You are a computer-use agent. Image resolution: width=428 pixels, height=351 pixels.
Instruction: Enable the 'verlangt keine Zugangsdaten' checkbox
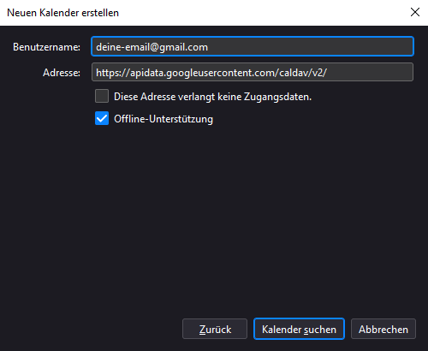pos(102,96)
